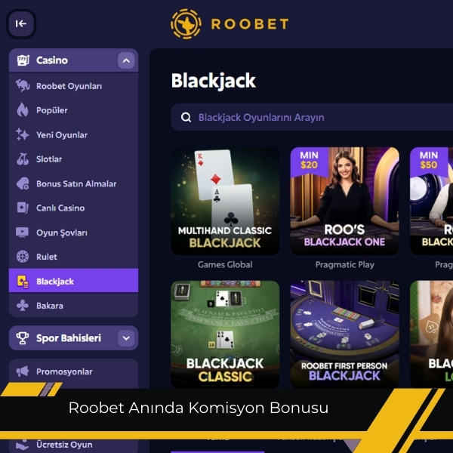453x453 pixels.
Task: Open Canlı Casino menu item
Action: click(x=73, y=208)
